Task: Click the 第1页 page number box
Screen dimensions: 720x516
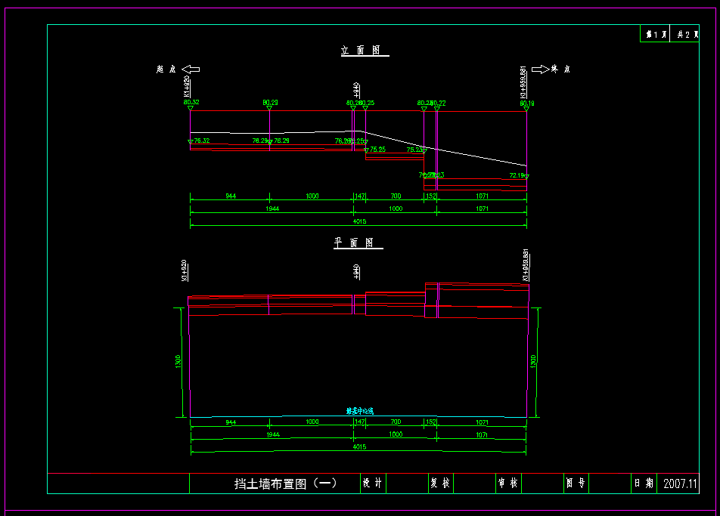Action: [655, 35]
